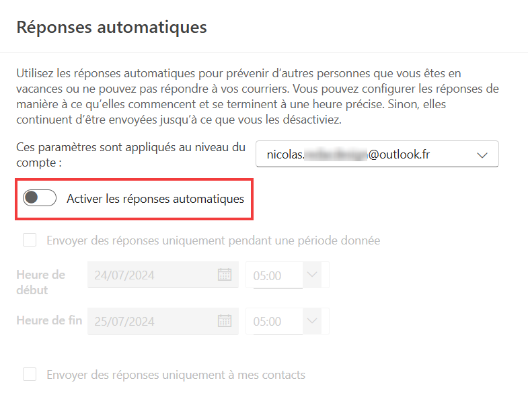This screenshot has height=401, width=528.
Task: Click the Activer les réponses automatiques label
Action: 155,199
